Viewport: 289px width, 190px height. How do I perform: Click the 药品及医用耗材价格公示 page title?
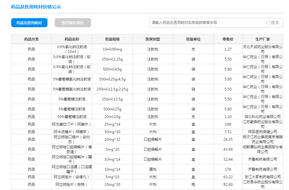click(36, 7)
